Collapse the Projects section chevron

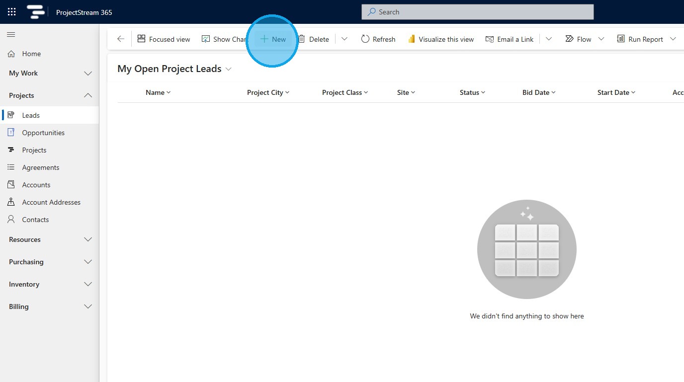click(88, 95)
